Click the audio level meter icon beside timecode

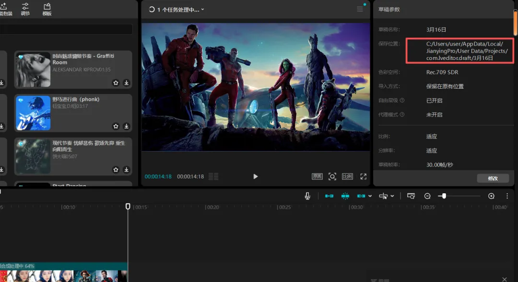click(213, 176)
